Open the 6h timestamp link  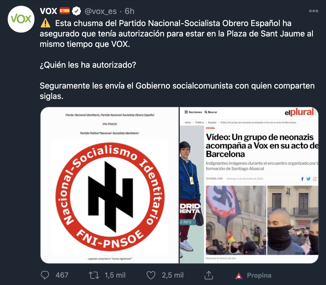[x=130, y=11]
